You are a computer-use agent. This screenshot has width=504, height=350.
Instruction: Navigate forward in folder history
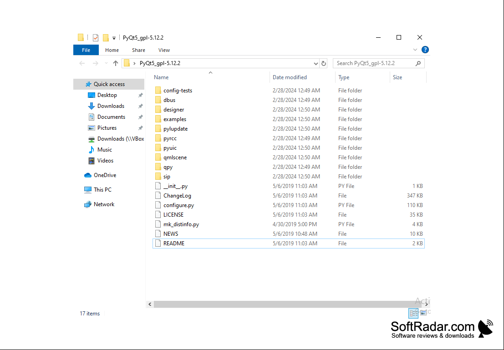[x=96, y=63]
